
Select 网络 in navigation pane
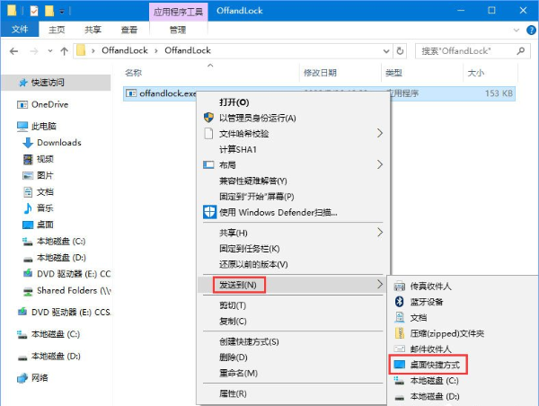point(40,378)
